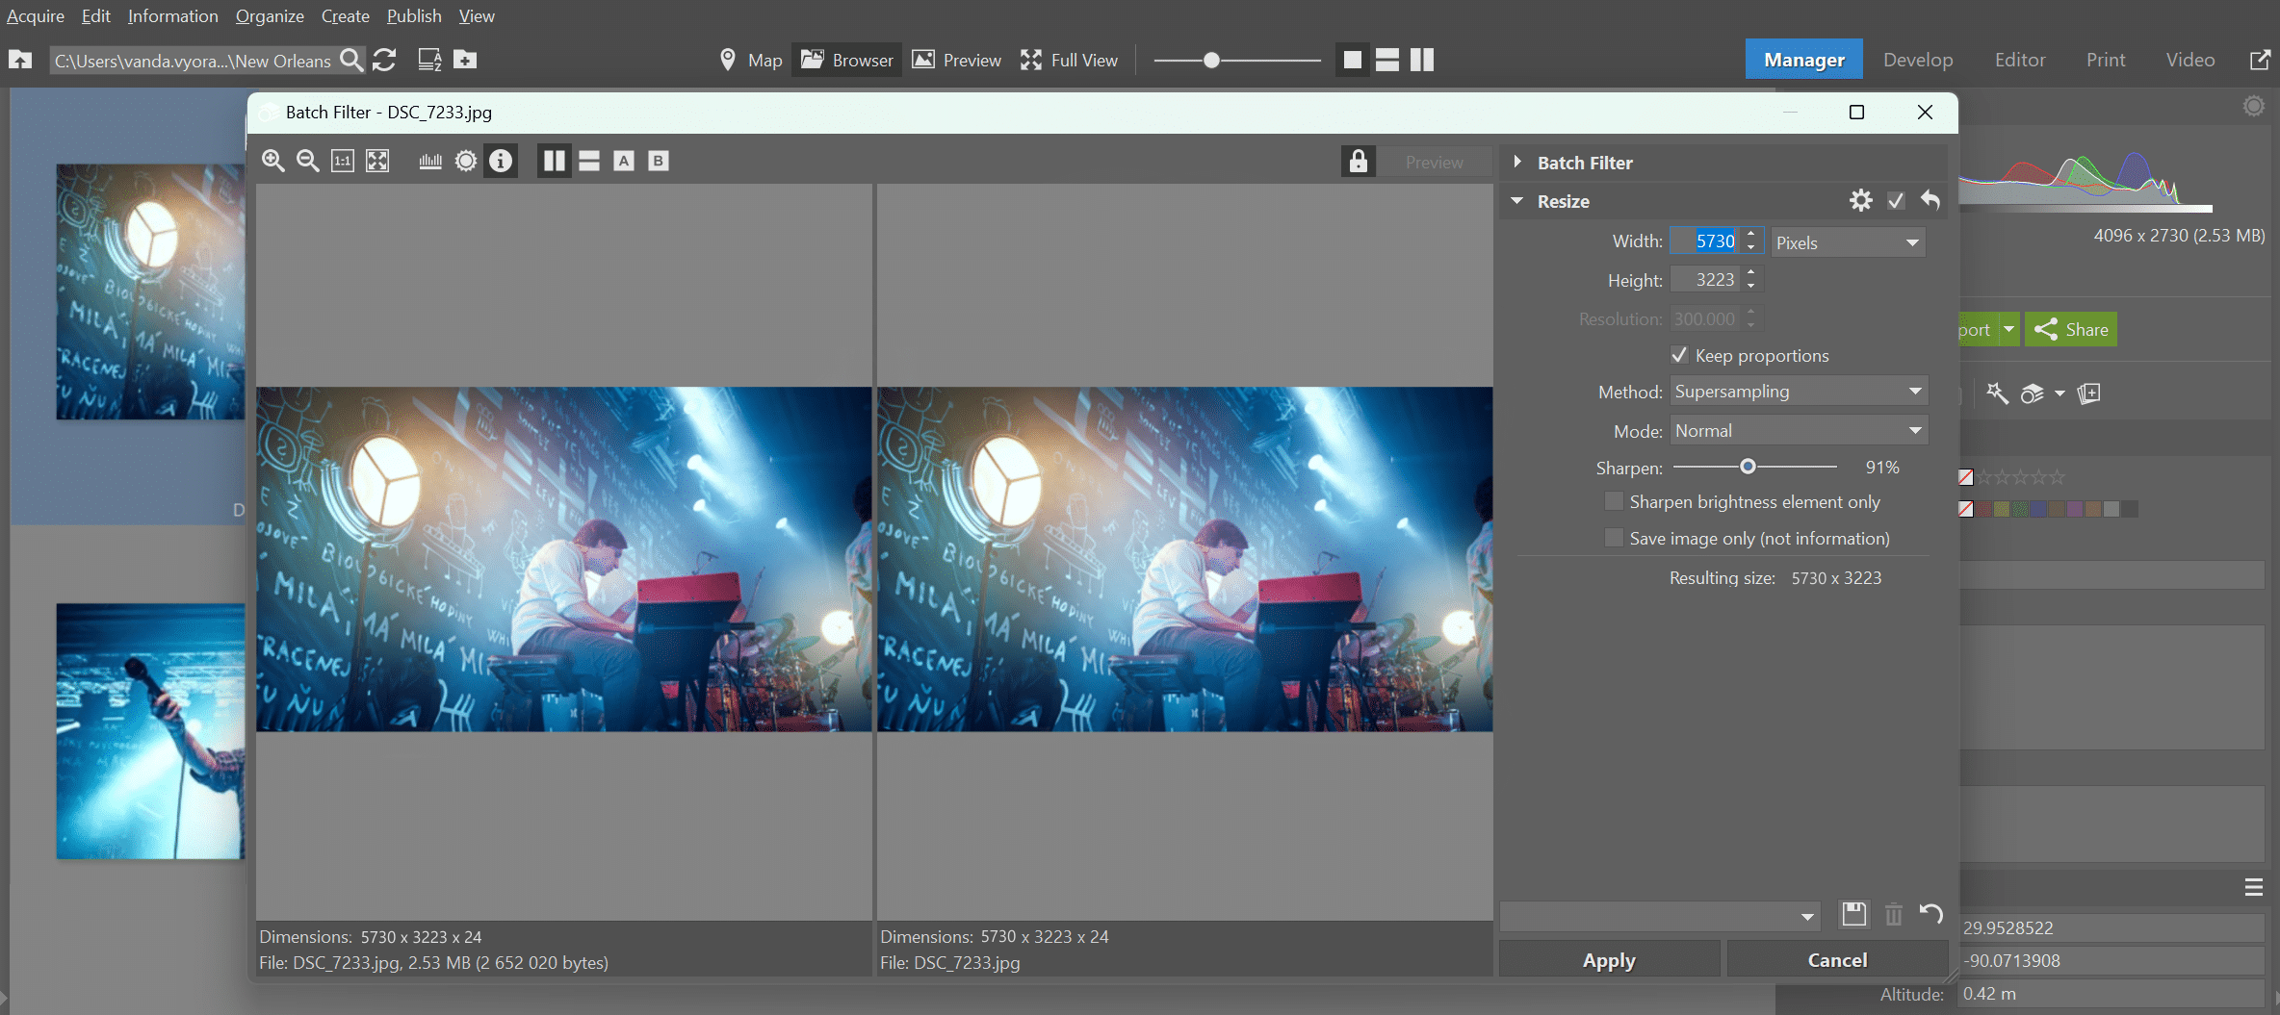
Task: Switch to Browser view
Action: click(847, 60)
